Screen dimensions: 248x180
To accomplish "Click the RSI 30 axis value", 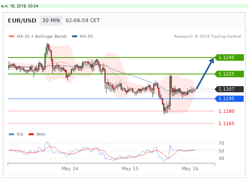I will pos(221,158).
